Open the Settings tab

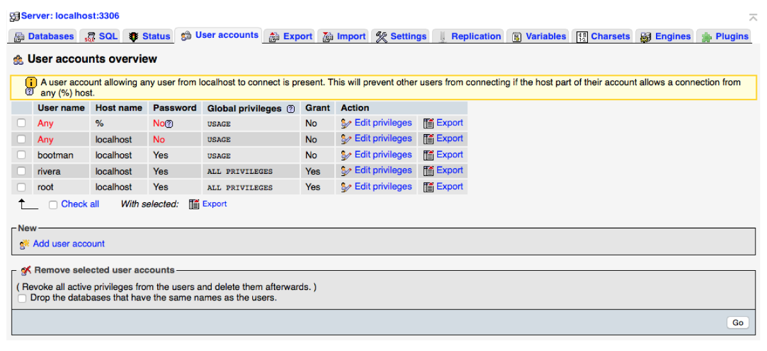pos(401,36)
